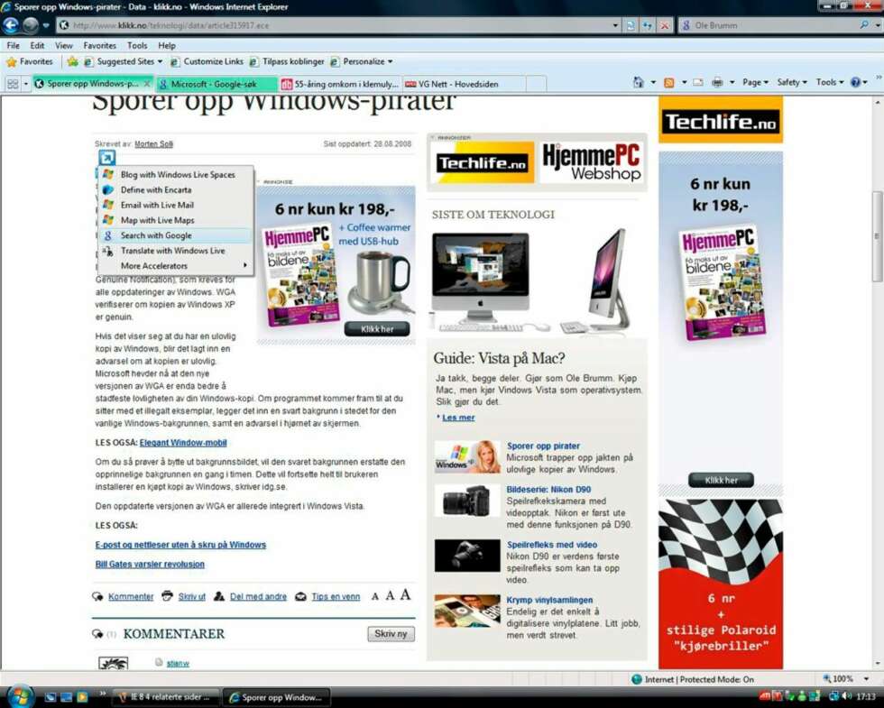The width and height of the screenshot is (884, 708).
Task: Open the Edit menu
Action: [x=37, y=46]
